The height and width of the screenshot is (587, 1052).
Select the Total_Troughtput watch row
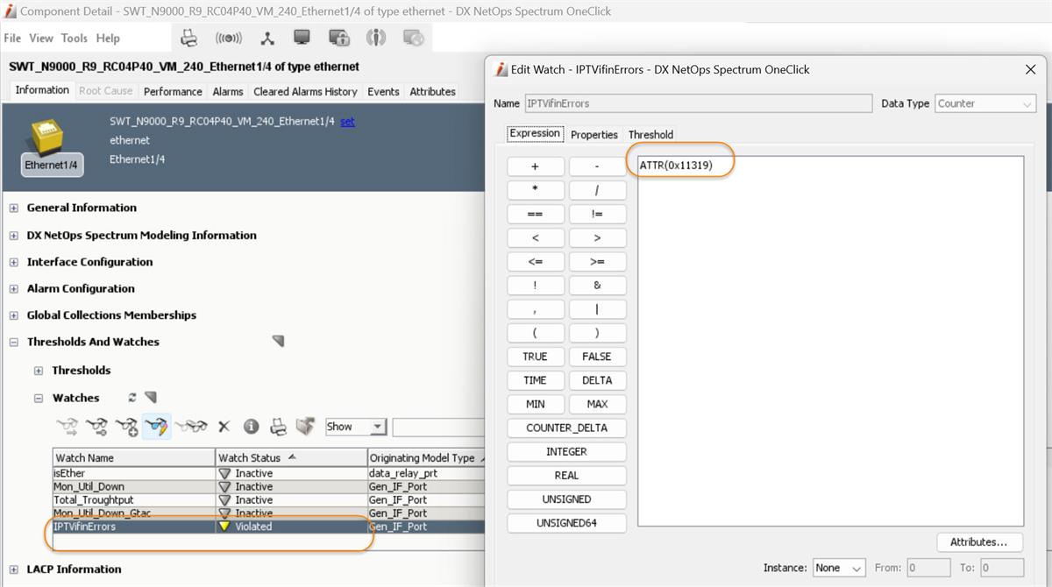point(268,499)
